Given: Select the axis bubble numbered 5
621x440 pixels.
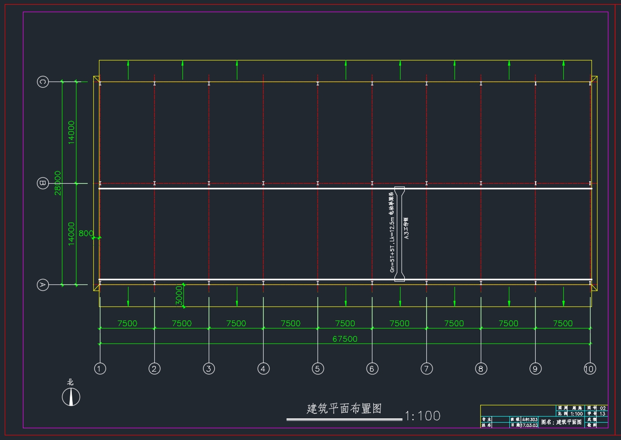Looking at the screenshot, I should (318, 369).
